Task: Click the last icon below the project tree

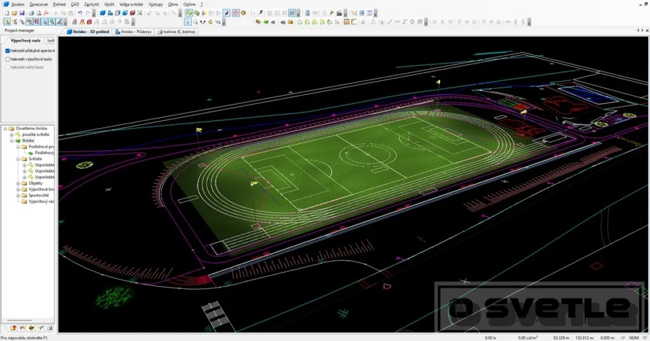Action: pos(50,328)
